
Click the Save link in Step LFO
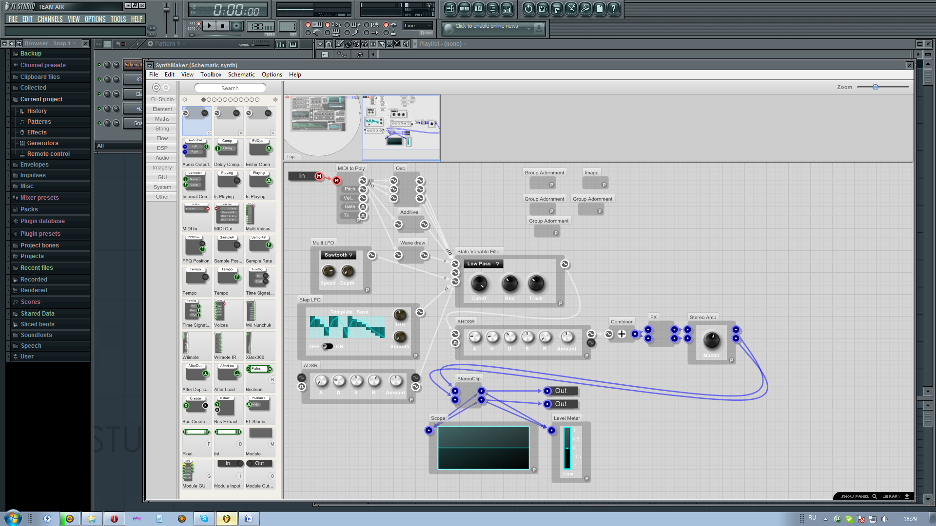click(362, 312)
